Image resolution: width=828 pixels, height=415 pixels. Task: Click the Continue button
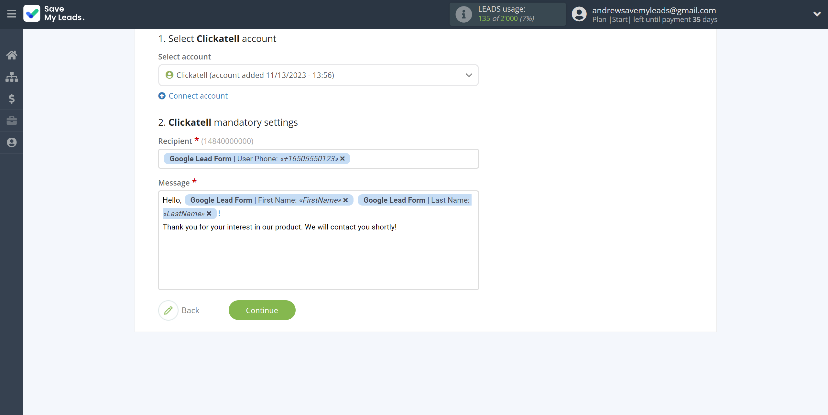pos(262,310)
